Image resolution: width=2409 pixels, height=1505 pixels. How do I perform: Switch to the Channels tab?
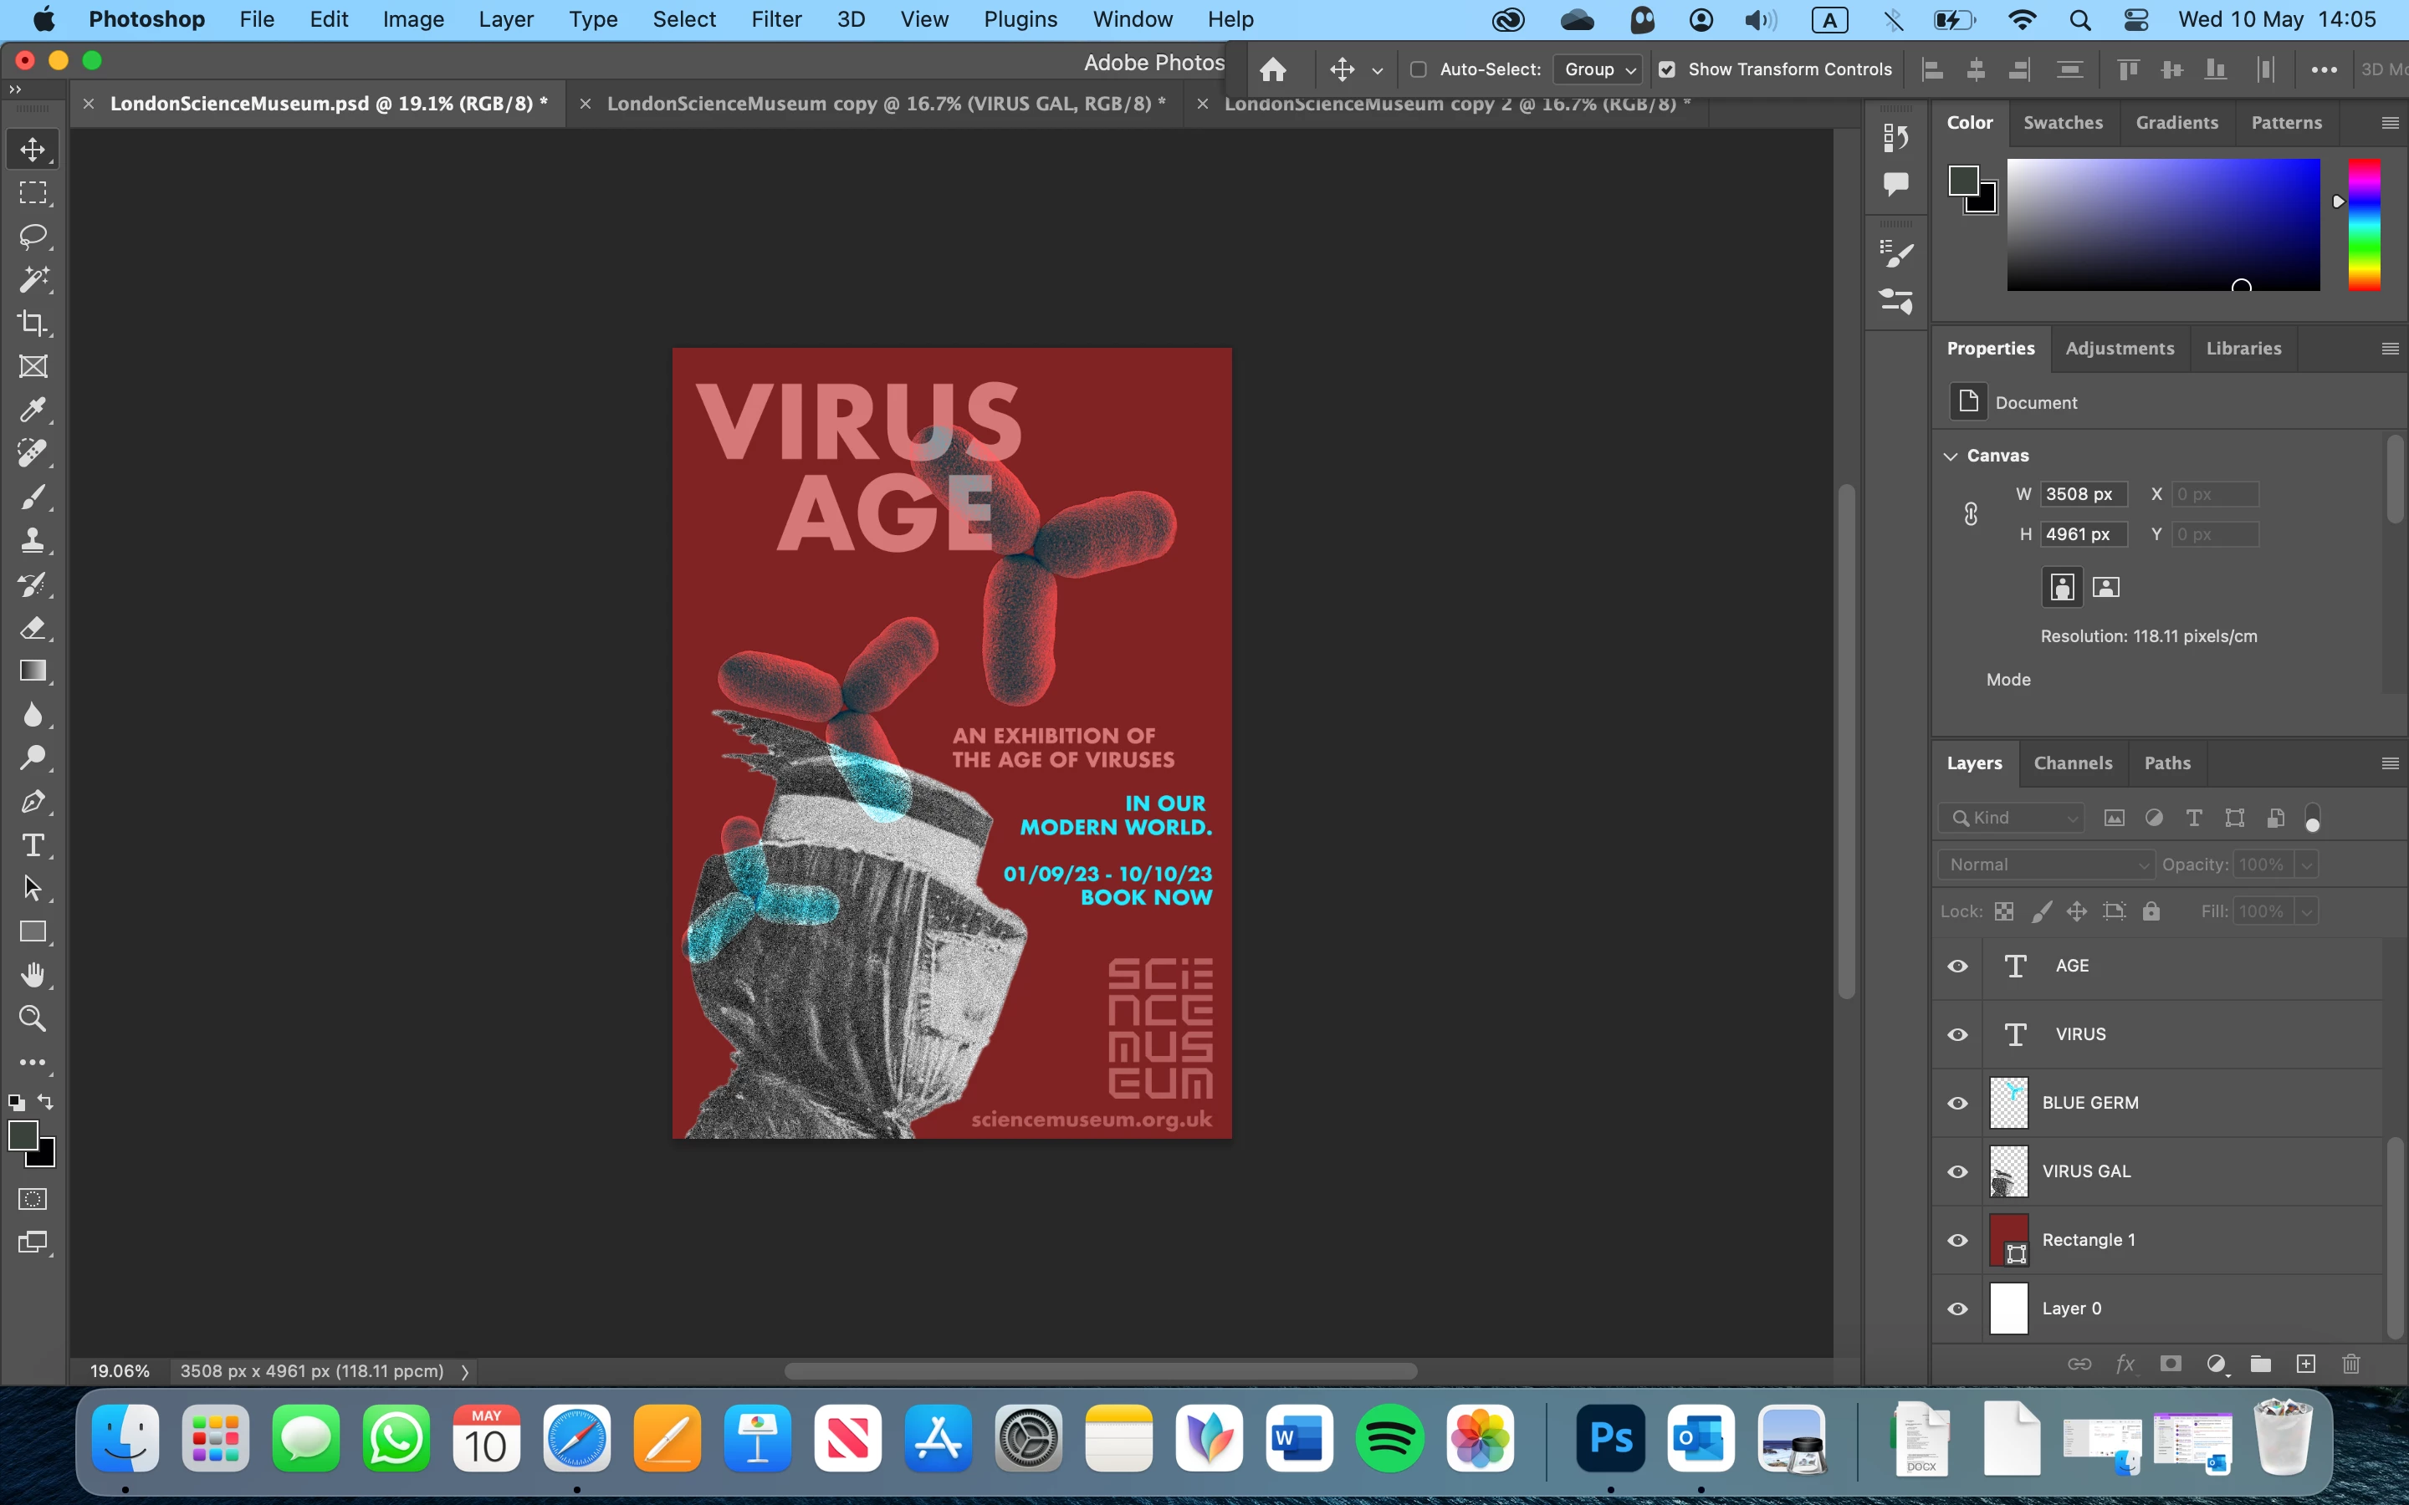tap(2073, 763)
